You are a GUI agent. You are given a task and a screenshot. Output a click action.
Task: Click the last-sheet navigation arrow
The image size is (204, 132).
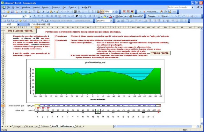point(11,126)
